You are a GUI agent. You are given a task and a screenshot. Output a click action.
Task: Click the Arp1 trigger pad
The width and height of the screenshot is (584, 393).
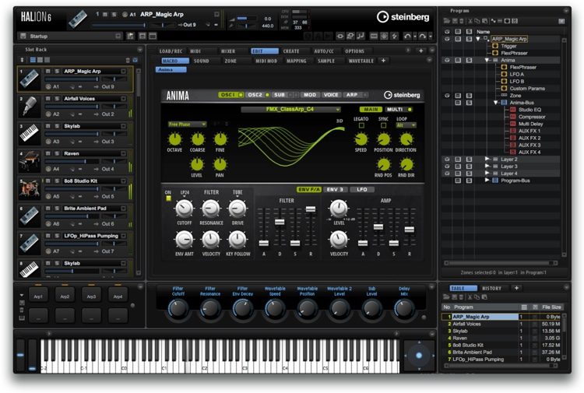tap(38, 297)
